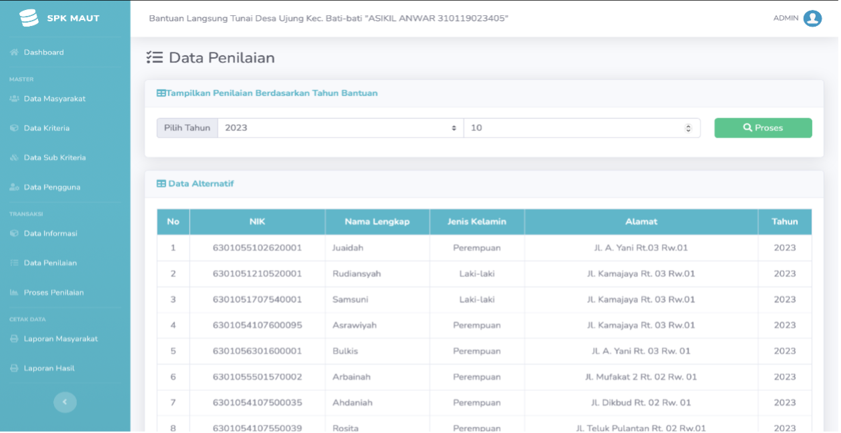Click the green Proses button
This screenshot has width=841, height=433.
click(x=763, y=128)
